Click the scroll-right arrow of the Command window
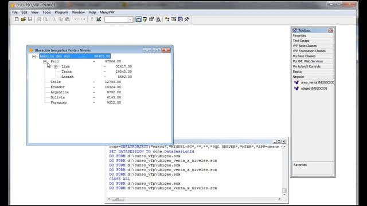The height and width of the screenshot is (206, 367). click(x=280, y=199)
